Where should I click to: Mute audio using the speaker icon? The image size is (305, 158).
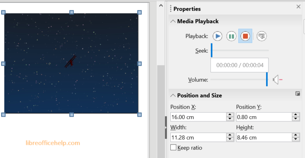[277, 80]
